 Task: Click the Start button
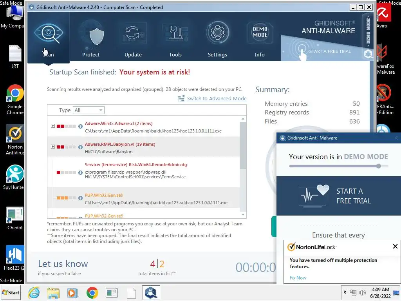pos(11,292)
